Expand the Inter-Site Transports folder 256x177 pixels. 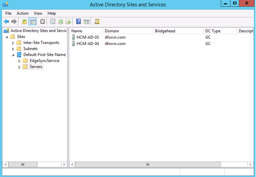pyautogui.click(x=14, y=43)
